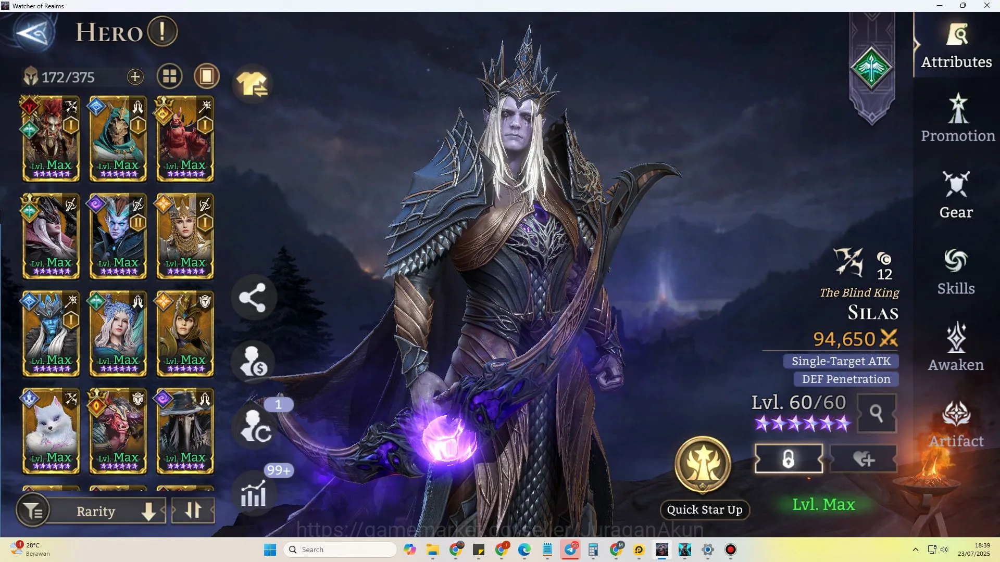Image resolution: width=1000 pixels, height=562 pixels.
Task: Click the gold Quick Star Up emblem
Action: (703, 464)
